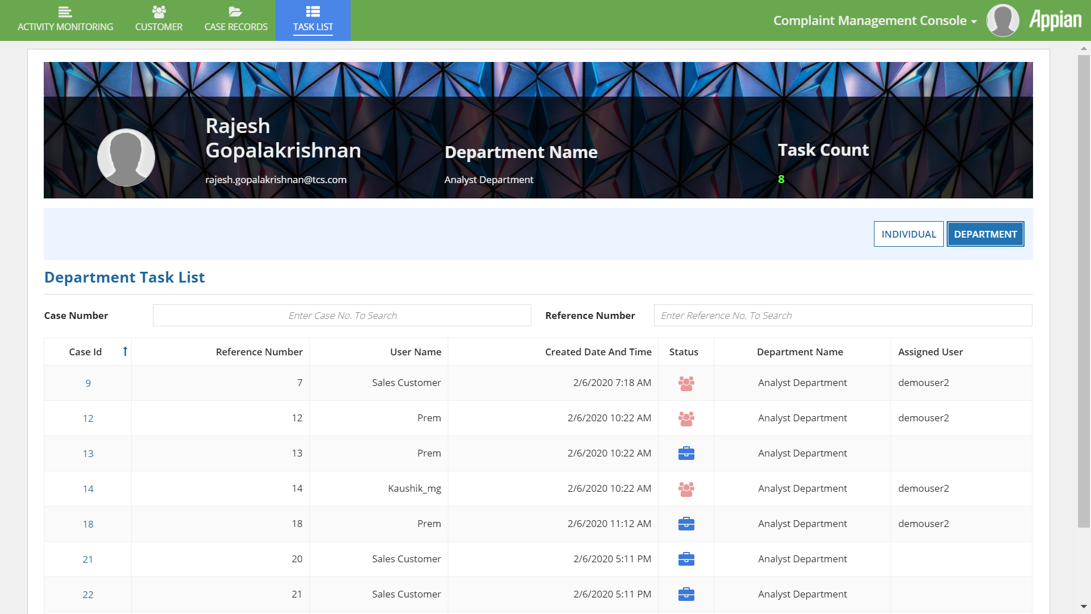Screen dimensions: 1091x614
Task: Open case Id 22 link
Action: 88,595
